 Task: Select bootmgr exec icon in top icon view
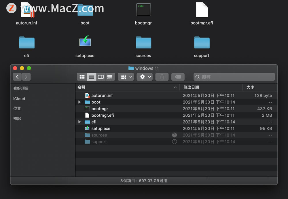coord(143,10)
